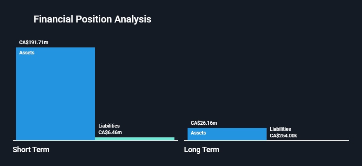
Task: Select the thin teal Short Term liabilities bar
Action: click(134, 139)
